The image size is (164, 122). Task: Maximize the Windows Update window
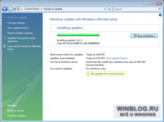click(153, 4)
